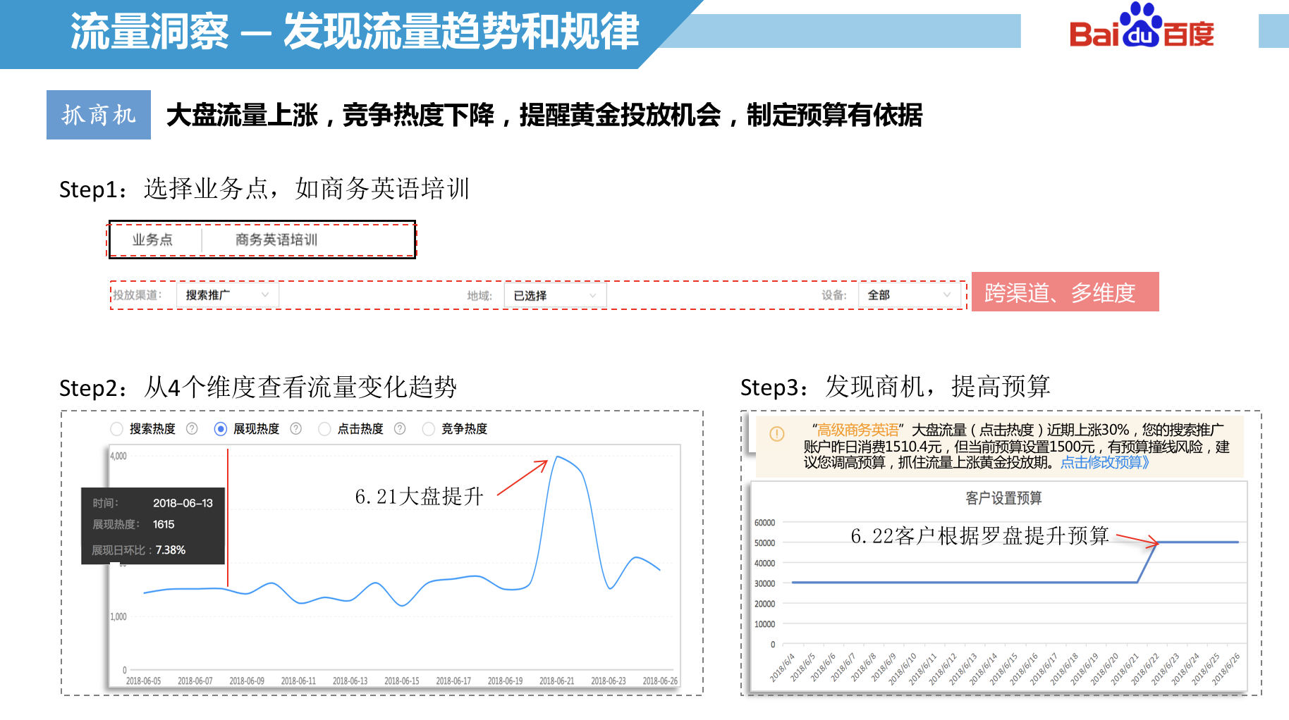Click the 2018/6/26 label in budget chart
This screenshot has width=1289, height=720.
coord(1226,669)
